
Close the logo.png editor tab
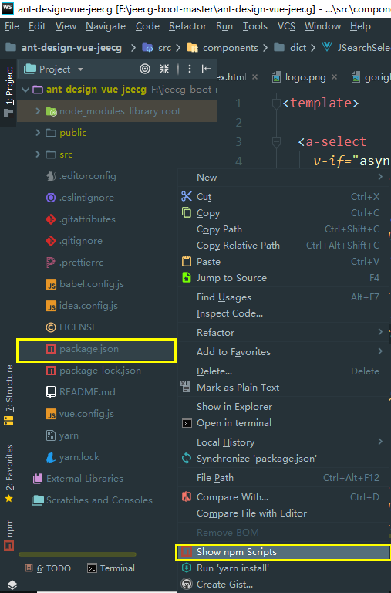(x=335, y=77)
